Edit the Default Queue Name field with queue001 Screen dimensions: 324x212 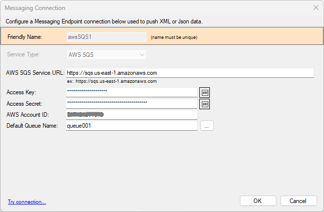[132, 126]
